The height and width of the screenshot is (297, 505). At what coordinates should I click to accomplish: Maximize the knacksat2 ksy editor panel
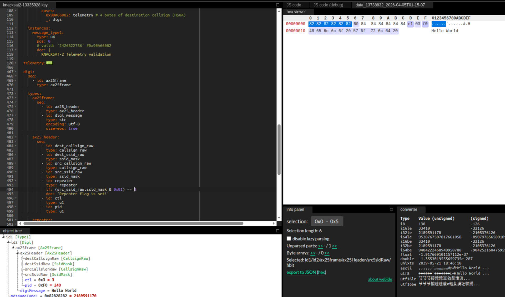coord(277,5)
